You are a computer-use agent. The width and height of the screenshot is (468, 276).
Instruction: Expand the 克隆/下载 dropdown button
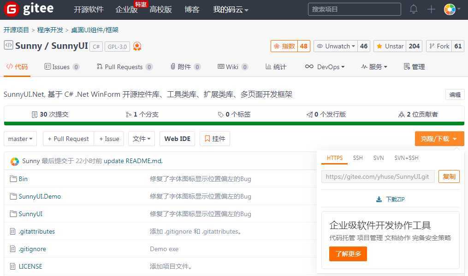[439, 139]
